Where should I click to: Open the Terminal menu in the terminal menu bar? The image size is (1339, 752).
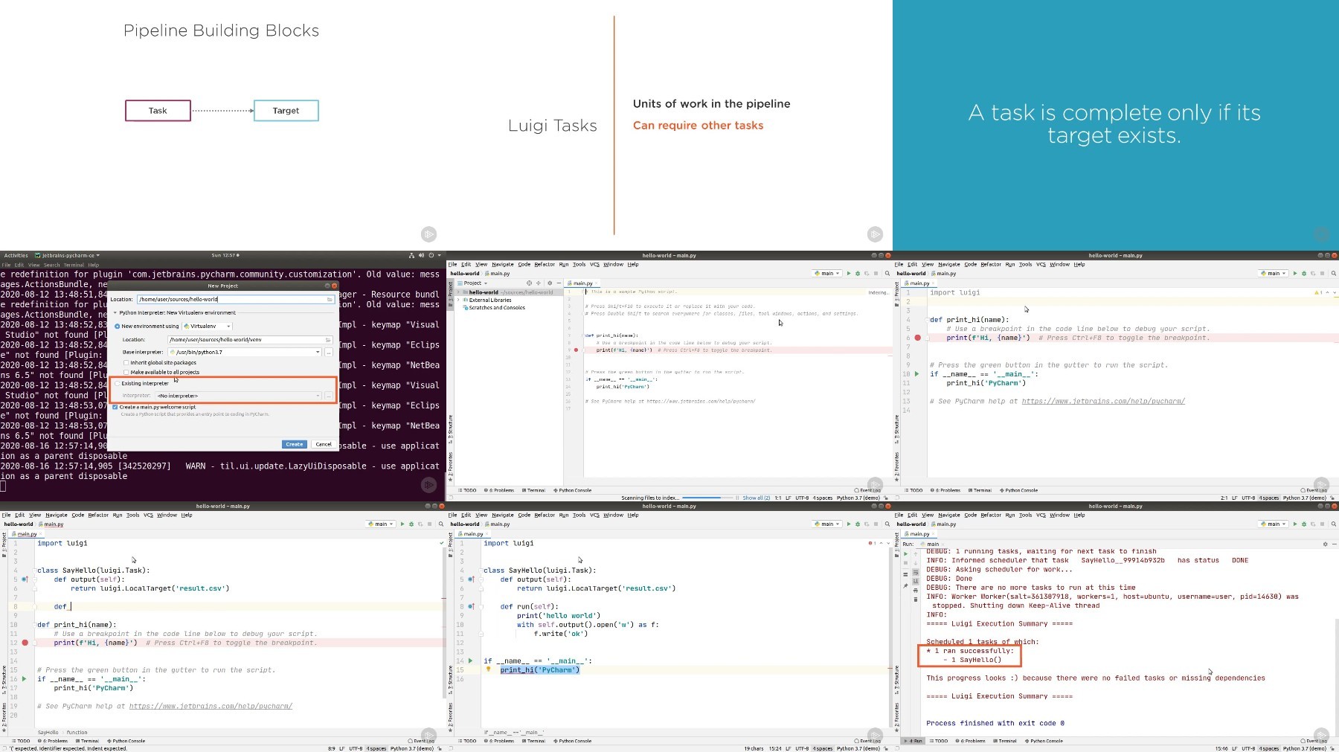74,265
